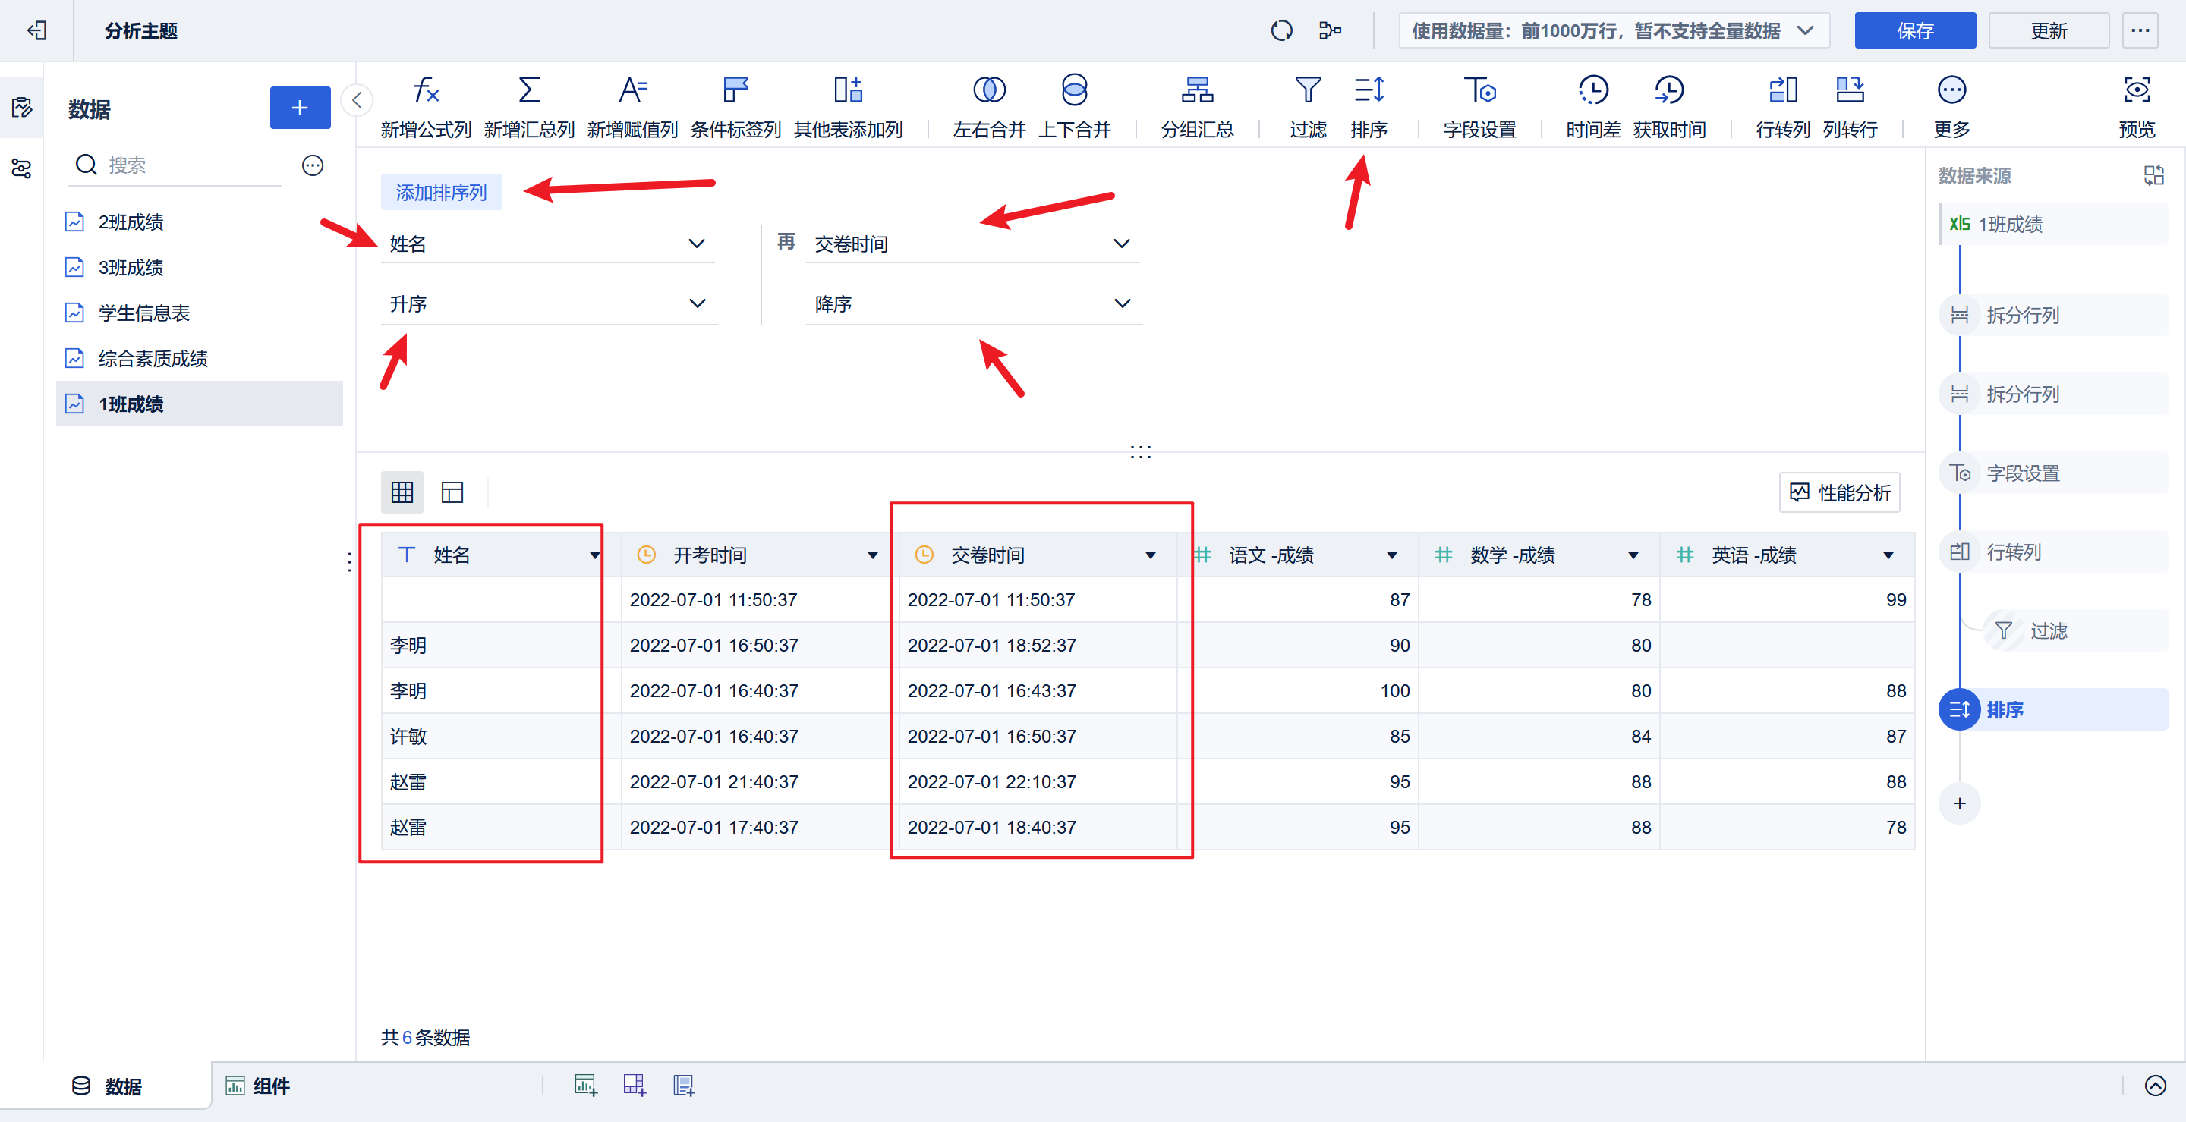
Task: Select 学生信息表 in data list
Action: 143,313
